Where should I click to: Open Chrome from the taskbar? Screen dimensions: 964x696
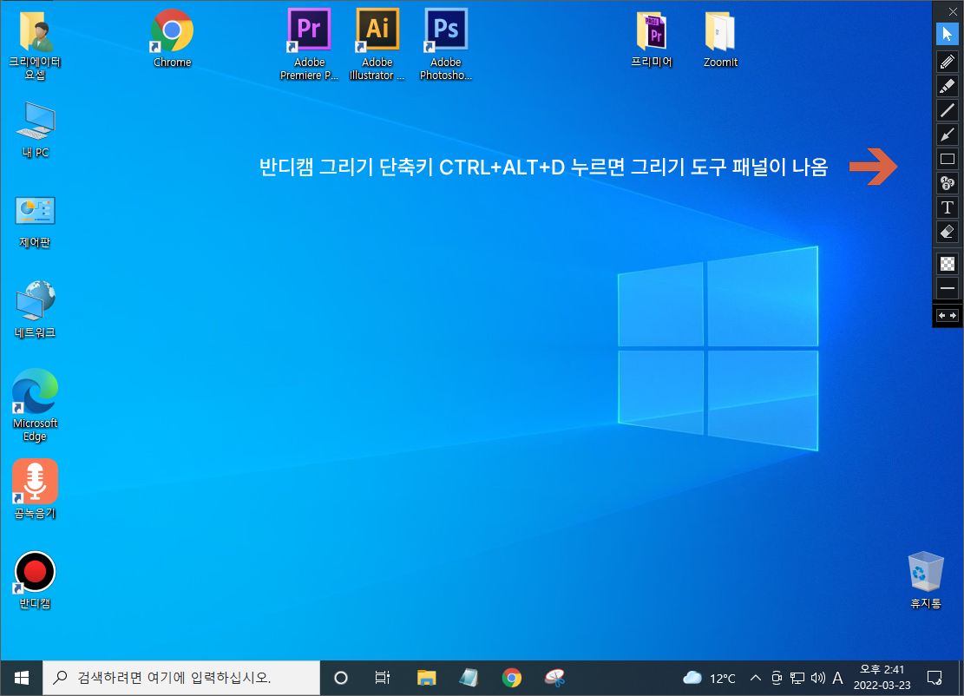click(511, 678)
